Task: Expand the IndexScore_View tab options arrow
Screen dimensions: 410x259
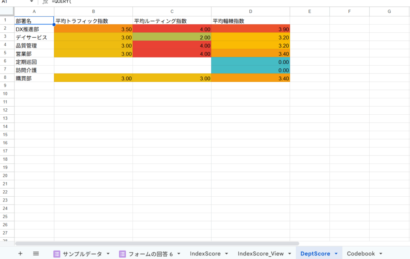Action: [289, 254]
